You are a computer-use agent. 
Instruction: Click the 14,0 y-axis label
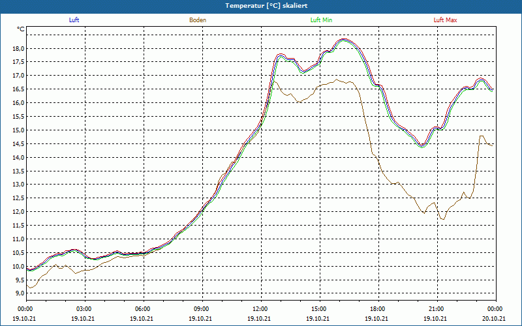click(x=19, y=157)
